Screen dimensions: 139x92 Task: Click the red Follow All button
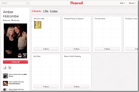click(15, 62)
